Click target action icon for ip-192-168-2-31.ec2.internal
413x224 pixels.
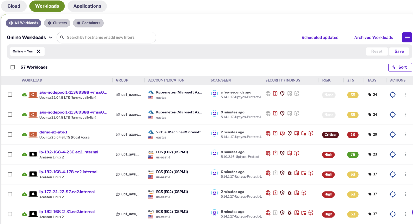click(x=393, y=214)
